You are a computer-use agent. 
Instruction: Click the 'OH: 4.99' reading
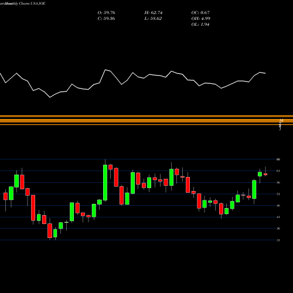(200, 19)
